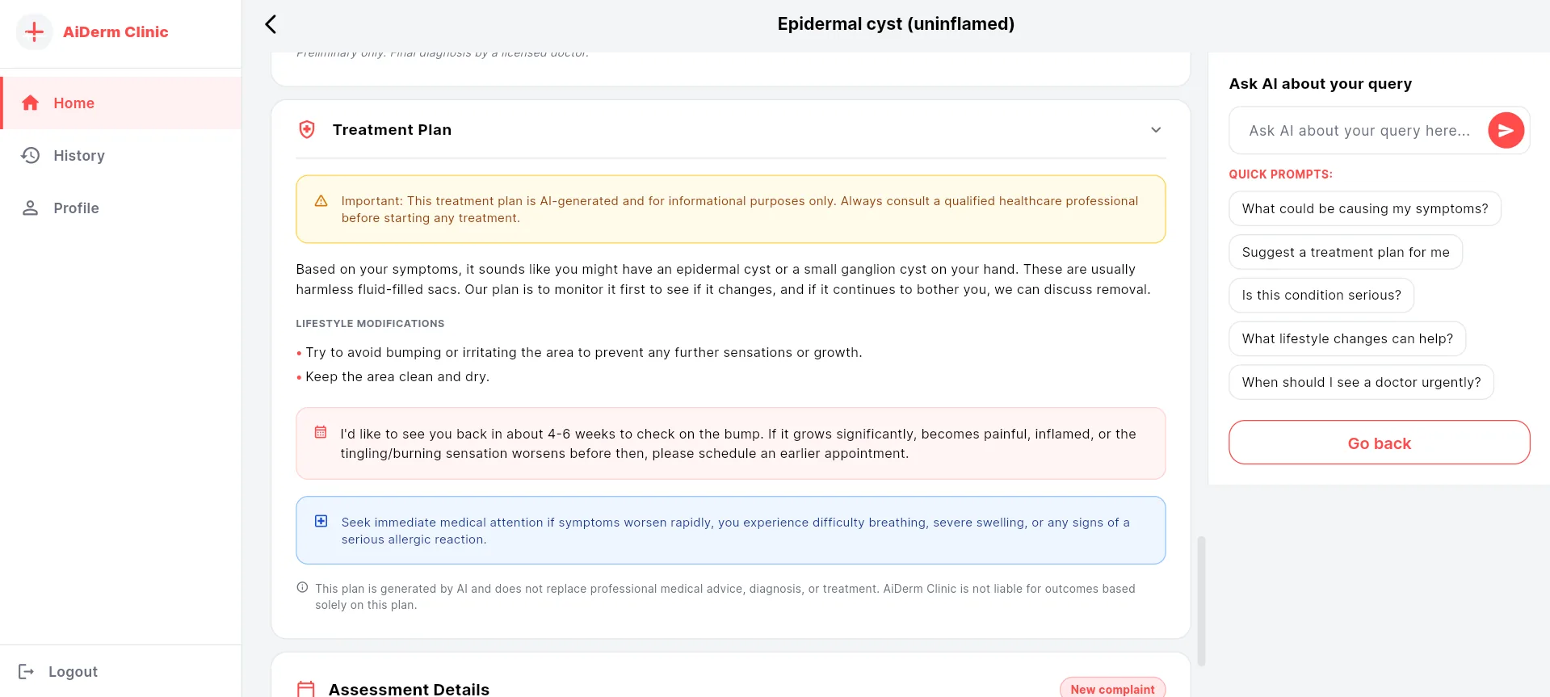Click the Go back button
Screen dimensions: 1550x697
1379,443
